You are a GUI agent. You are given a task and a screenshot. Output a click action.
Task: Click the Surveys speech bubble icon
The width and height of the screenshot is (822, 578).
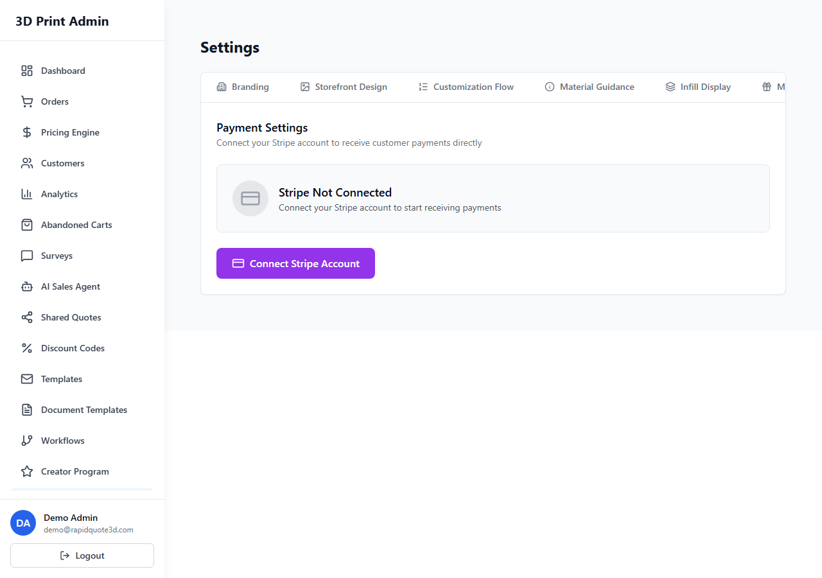pyautogui.click(x=27, y=256)
